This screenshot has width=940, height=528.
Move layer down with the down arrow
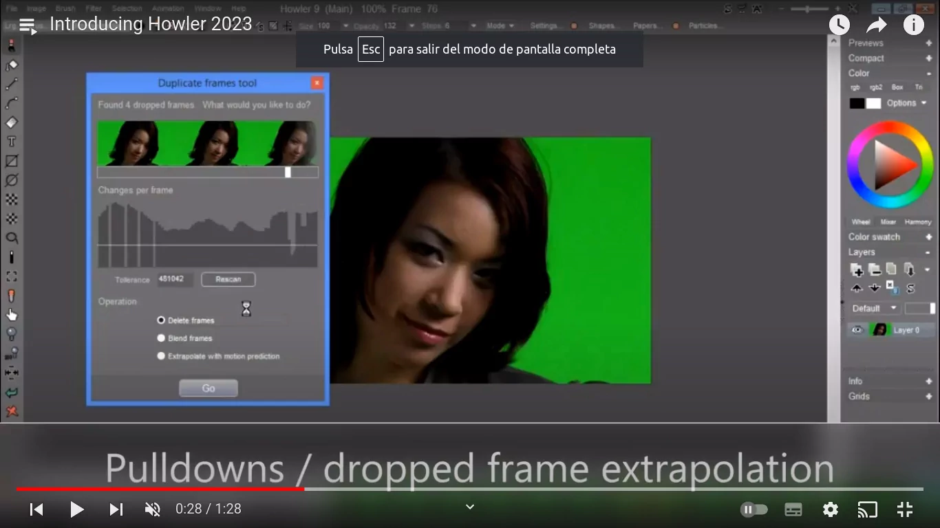click(874, 288)
